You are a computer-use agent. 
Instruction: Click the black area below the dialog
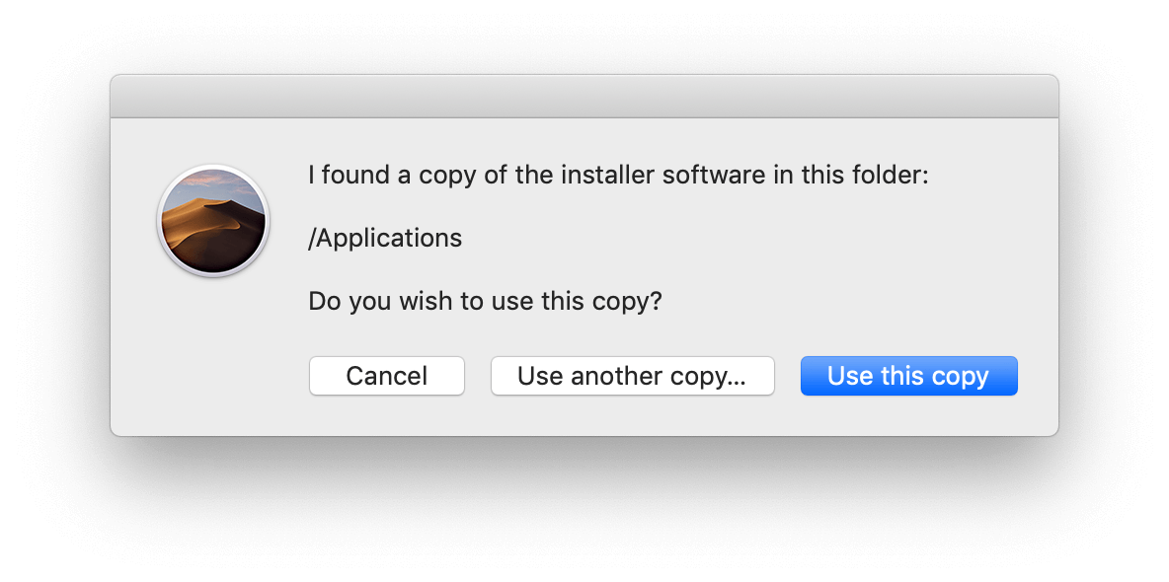[584, 508]
